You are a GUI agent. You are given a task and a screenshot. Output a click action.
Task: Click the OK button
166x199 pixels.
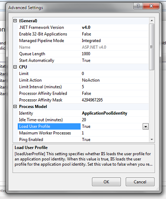(x=106, y=182)
